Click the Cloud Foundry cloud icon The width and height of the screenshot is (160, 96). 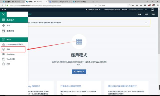(x=3, y=45)
